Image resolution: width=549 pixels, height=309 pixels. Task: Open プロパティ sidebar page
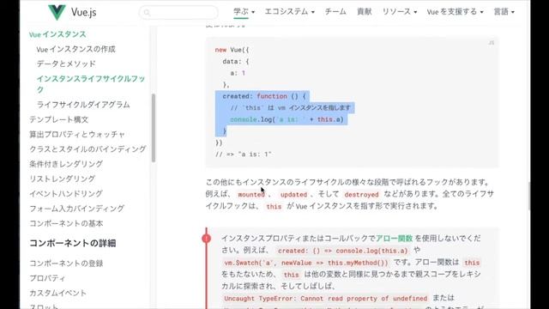coord(47,278)
